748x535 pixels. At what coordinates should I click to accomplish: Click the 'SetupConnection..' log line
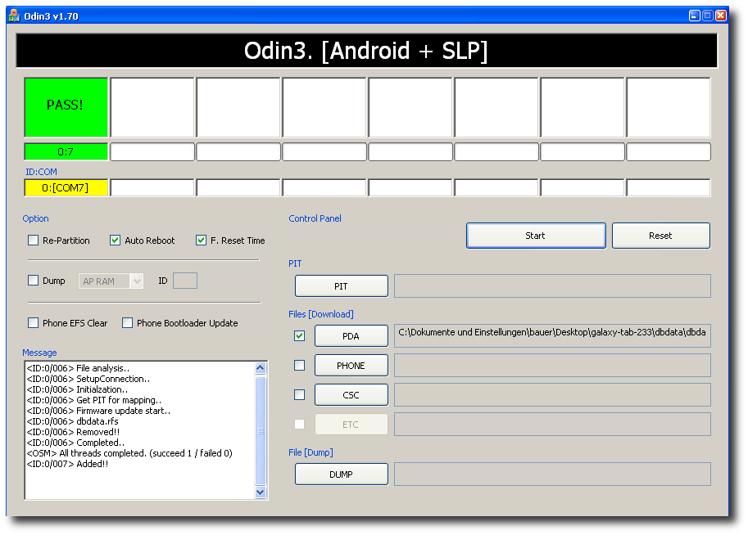pos(88,379)
